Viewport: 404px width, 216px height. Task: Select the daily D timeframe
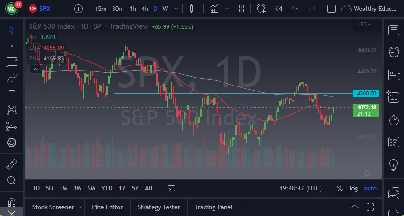[155, 9]
